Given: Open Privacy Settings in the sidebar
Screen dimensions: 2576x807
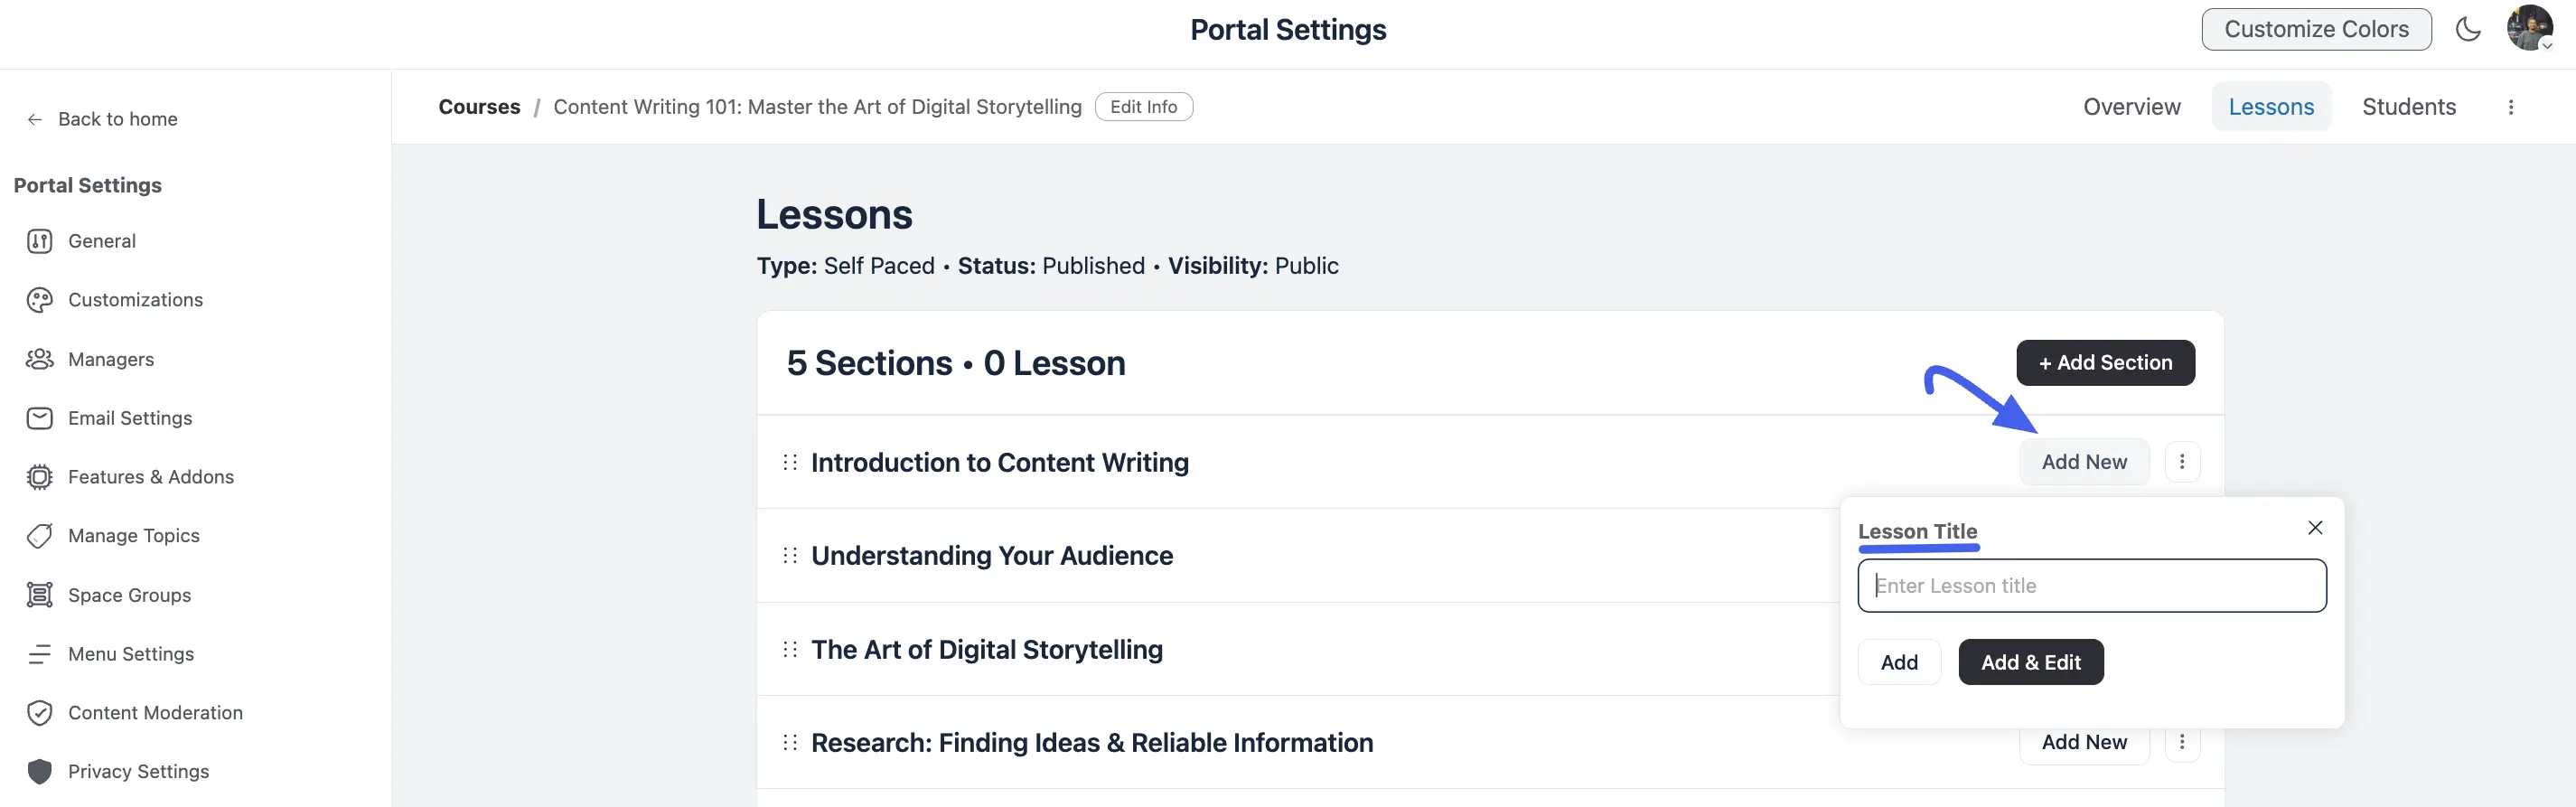Looking at the screenshot, I should click(138, 772).
